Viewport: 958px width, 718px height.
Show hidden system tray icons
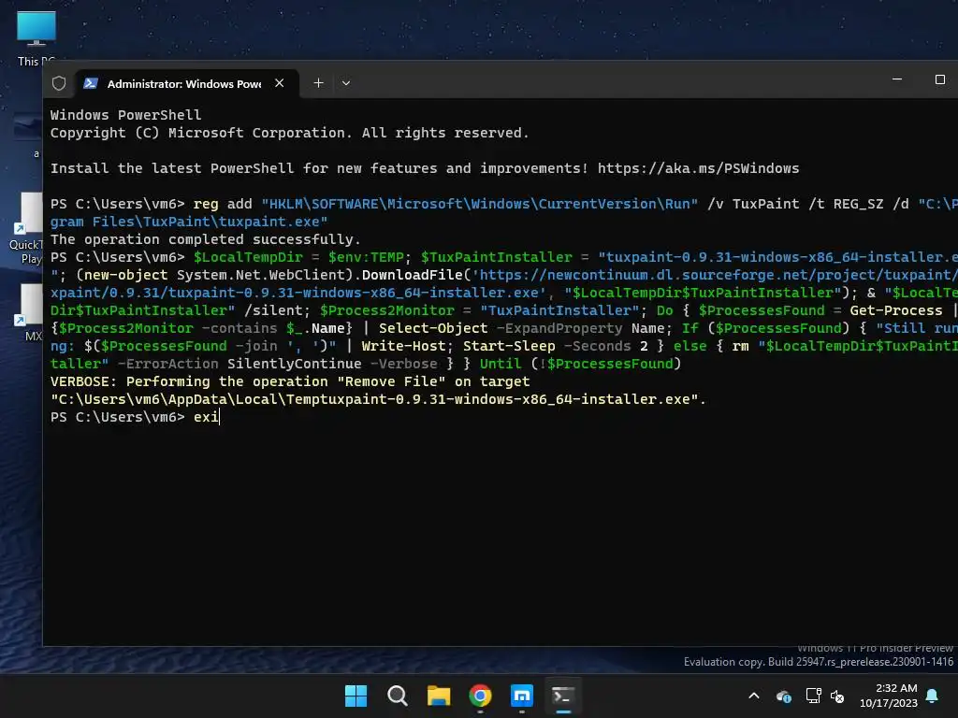754,696
